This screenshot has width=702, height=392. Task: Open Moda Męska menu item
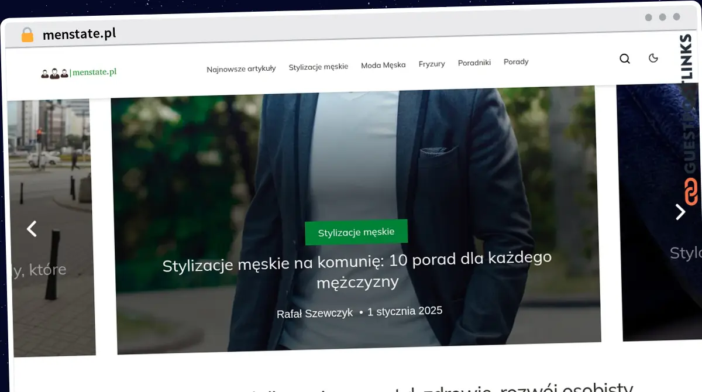coord(383,65)
